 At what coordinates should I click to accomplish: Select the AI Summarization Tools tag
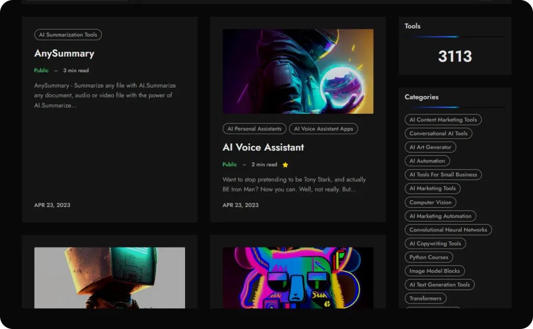tap(68, 35)
